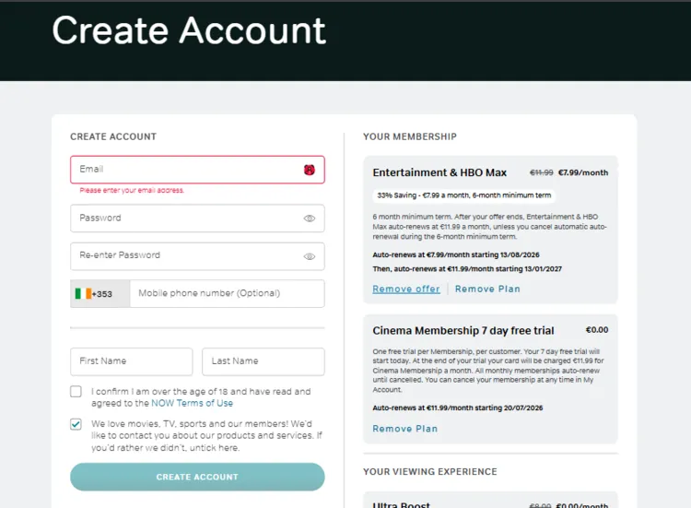Show password using eye icon in Password field
Viewport: 691px width, 508px height.
pos(310,219)
